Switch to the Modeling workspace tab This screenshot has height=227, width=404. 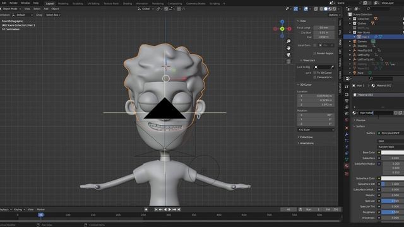click(x=63, y=4)
